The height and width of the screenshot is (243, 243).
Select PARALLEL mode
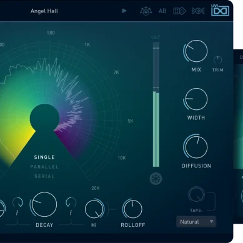point(44,167)
